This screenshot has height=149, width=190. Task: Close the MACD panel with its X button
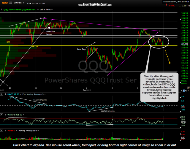1,94
